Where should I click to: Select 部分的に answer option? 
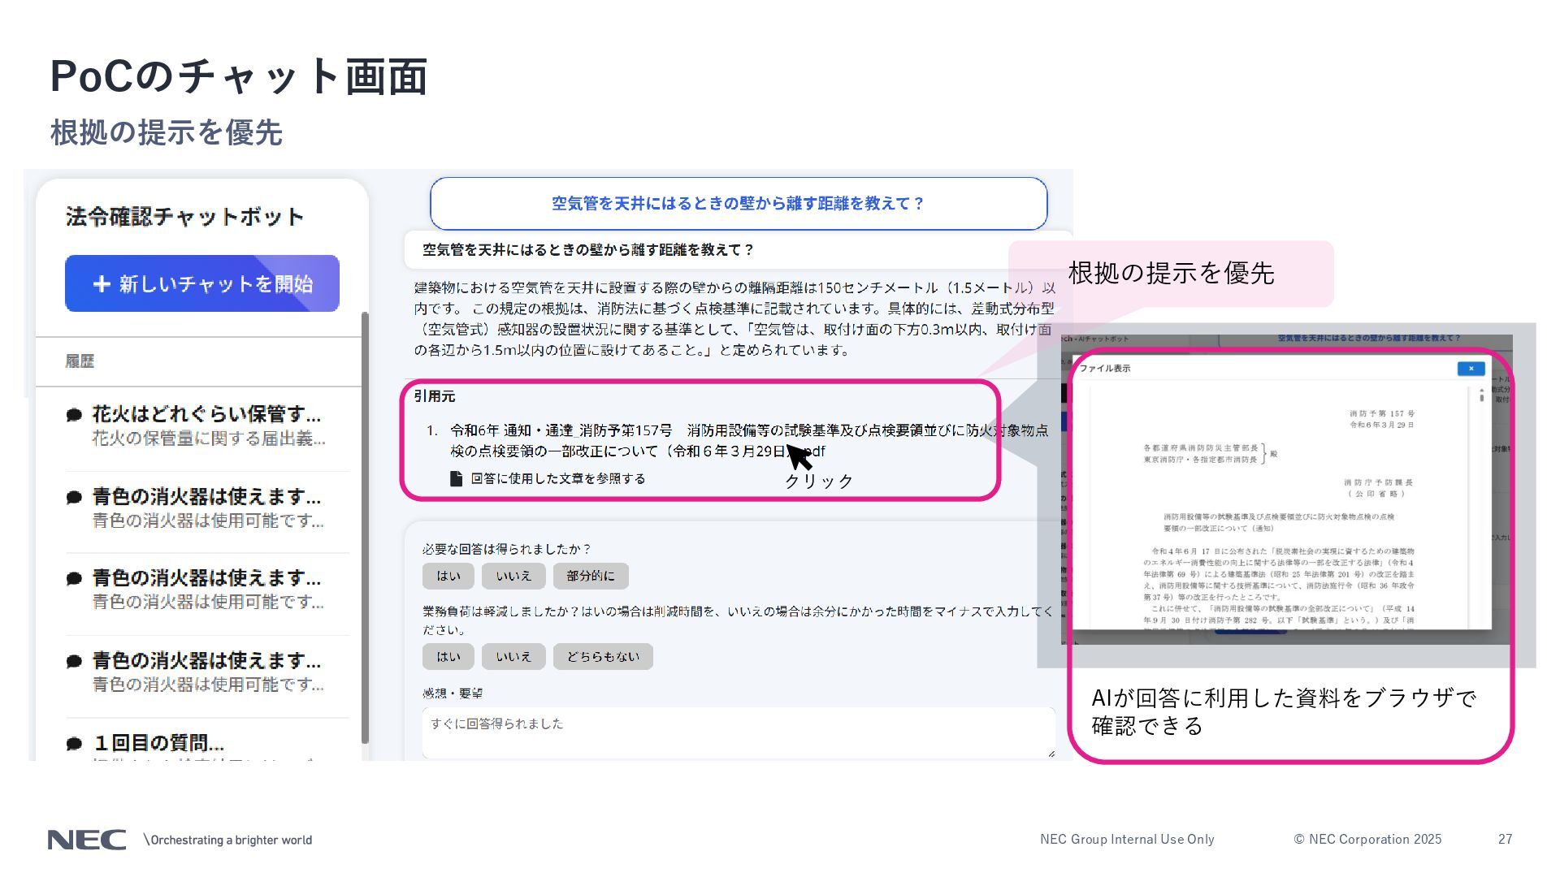point(591,576)
